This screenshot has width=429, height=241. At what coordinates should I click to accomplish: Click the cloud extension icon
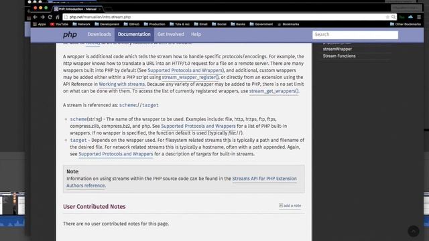pos(410,17)
